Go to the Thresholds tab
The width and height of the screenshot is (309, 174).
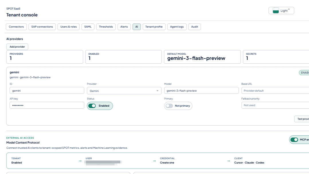[106, 27]
